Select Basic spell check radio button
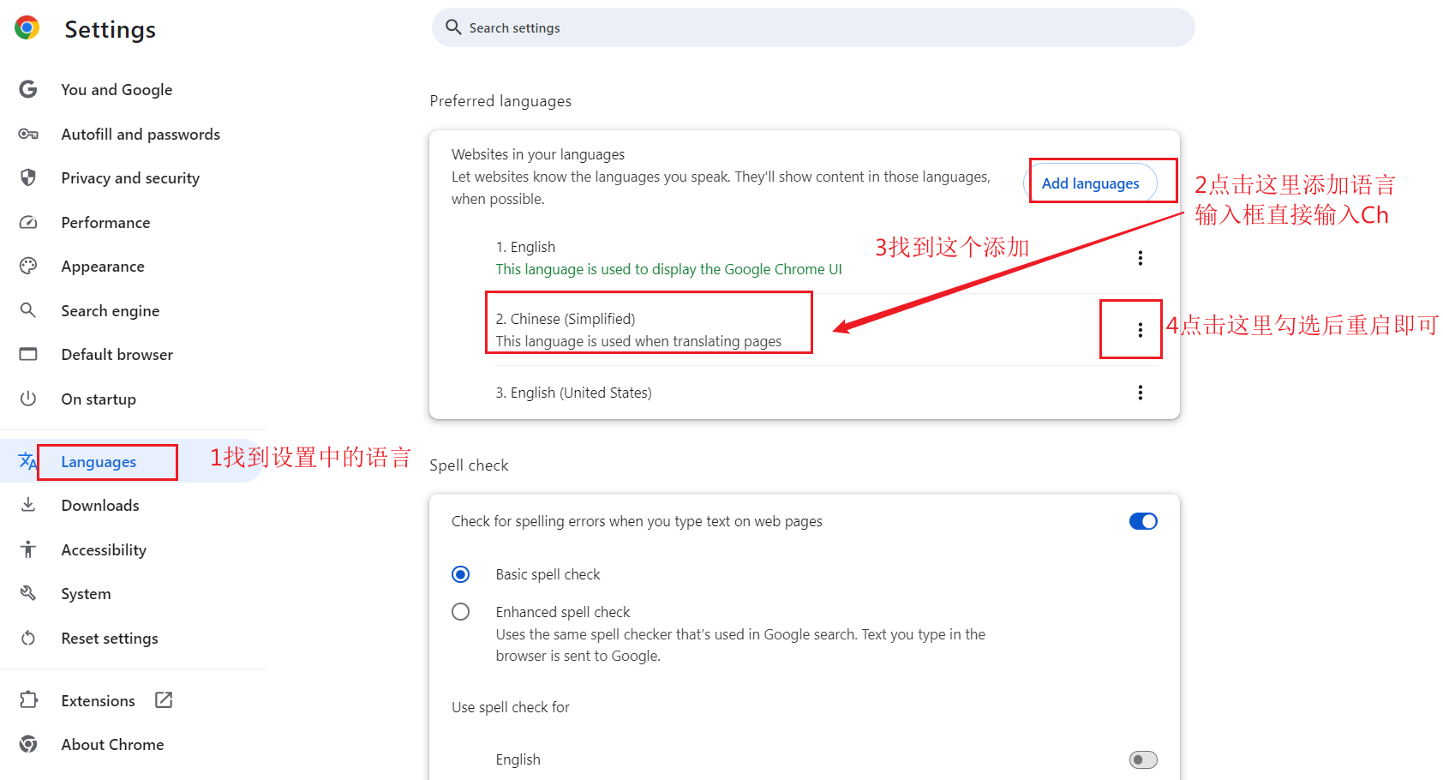Viewport: 1443px width, 780px height. pos(461,574)
